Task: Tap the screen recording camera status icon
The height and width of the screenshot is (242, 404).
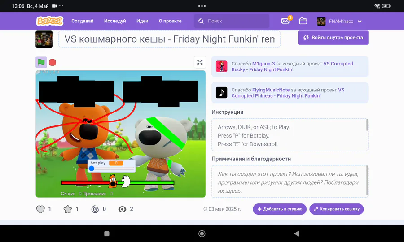Action: pos(54,6)
